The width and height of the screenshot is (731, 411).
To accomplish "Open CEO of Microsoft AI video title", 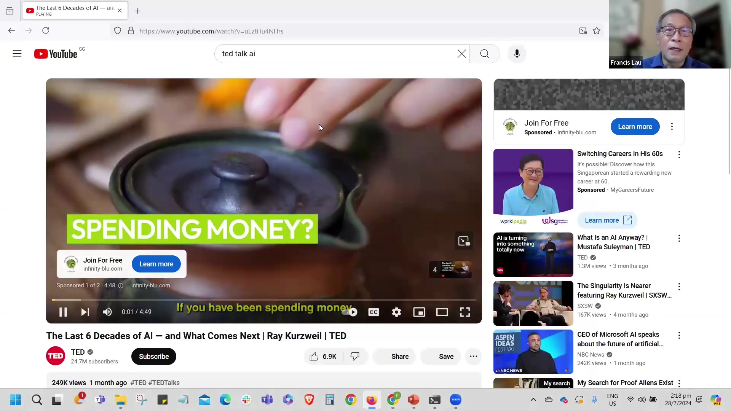I will click(621, 339).
